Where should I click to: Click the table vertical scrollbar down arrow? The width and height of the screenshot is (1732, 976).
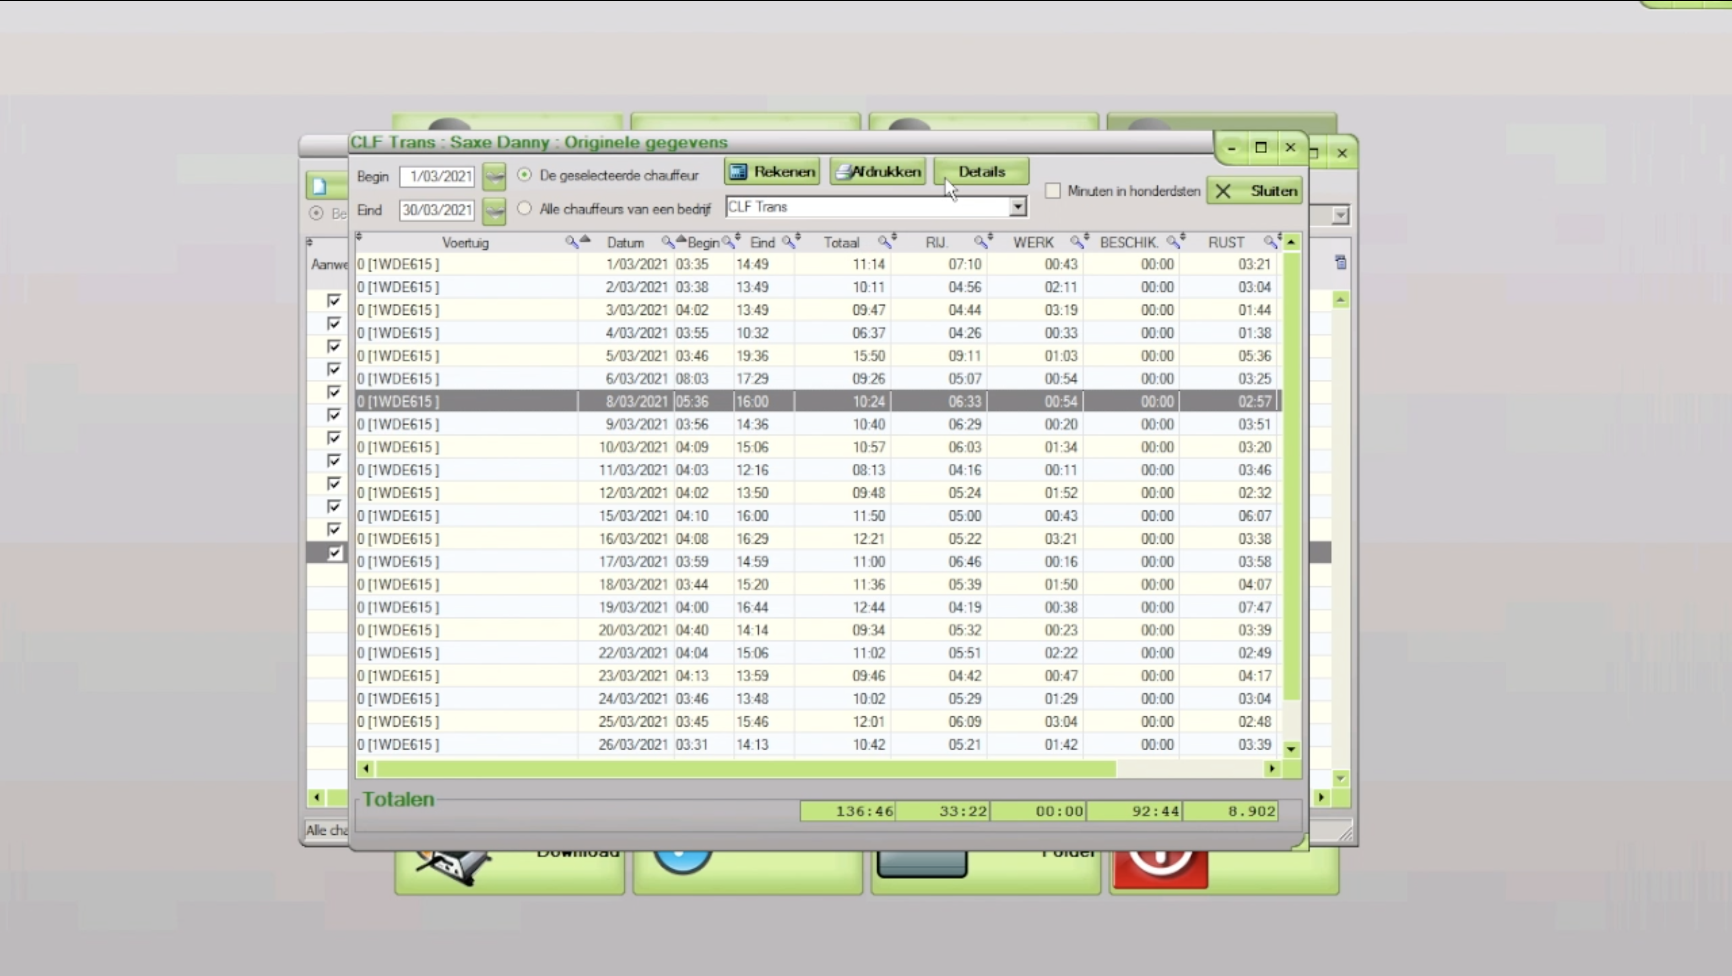(x=1291, y=749)
